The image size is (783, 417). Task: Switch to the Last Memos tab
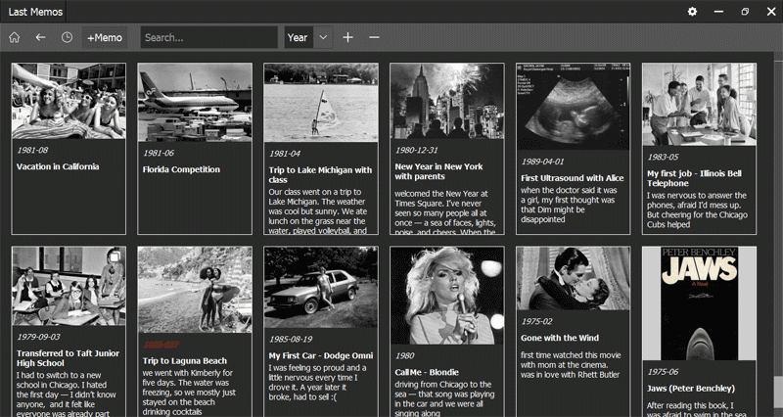[x=37, y=11]
